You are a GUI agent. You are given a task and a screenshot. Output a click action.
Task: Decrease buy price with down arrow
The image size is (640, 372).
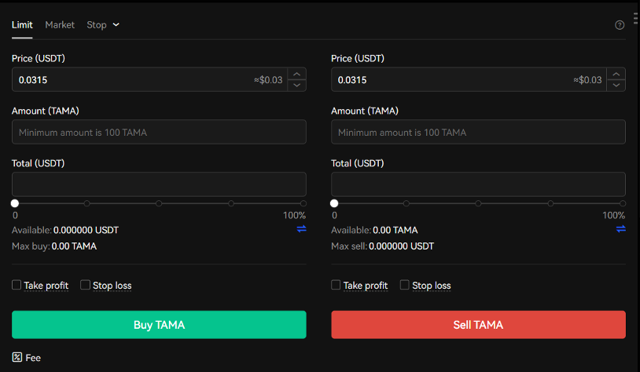(296, 86)
